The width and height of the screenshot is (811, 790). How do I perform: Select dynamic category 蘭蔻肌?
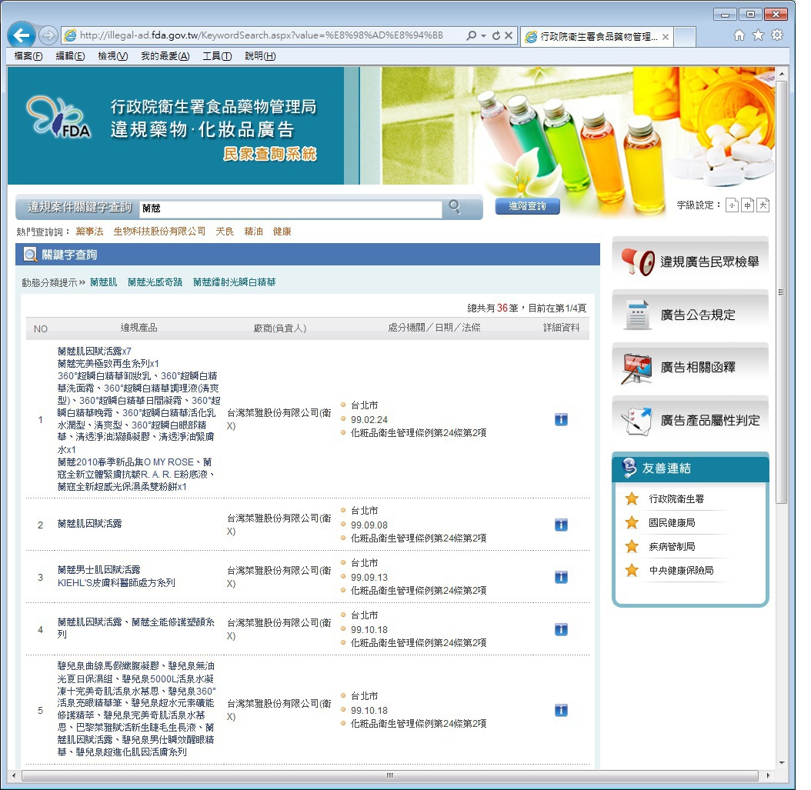[103, 282]
